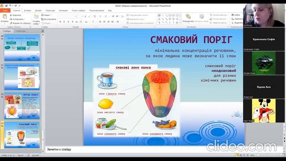Click the numbered list icon

tap(106, 17)
